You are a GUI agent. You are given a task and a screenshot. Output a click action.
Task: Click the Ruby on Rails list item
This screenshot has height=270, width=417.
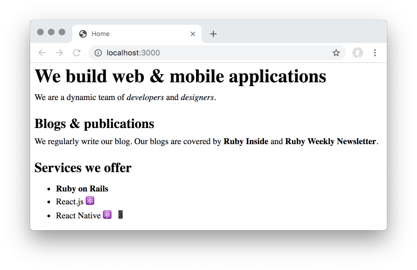pos(82,189)
